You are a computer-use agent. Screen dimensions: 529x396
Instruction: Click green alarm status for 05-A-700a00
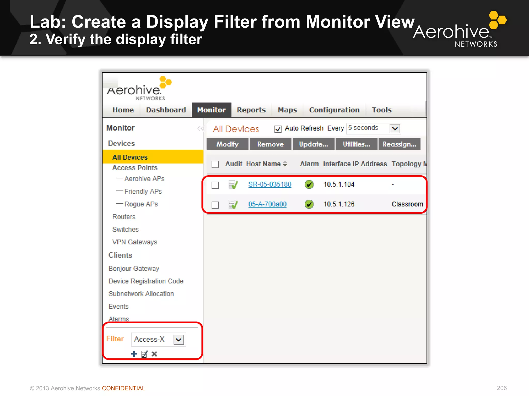(x=309, y=204)
